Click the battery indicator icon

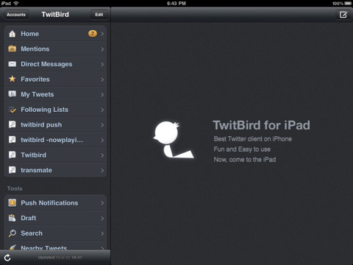click(x=348, y=3)
